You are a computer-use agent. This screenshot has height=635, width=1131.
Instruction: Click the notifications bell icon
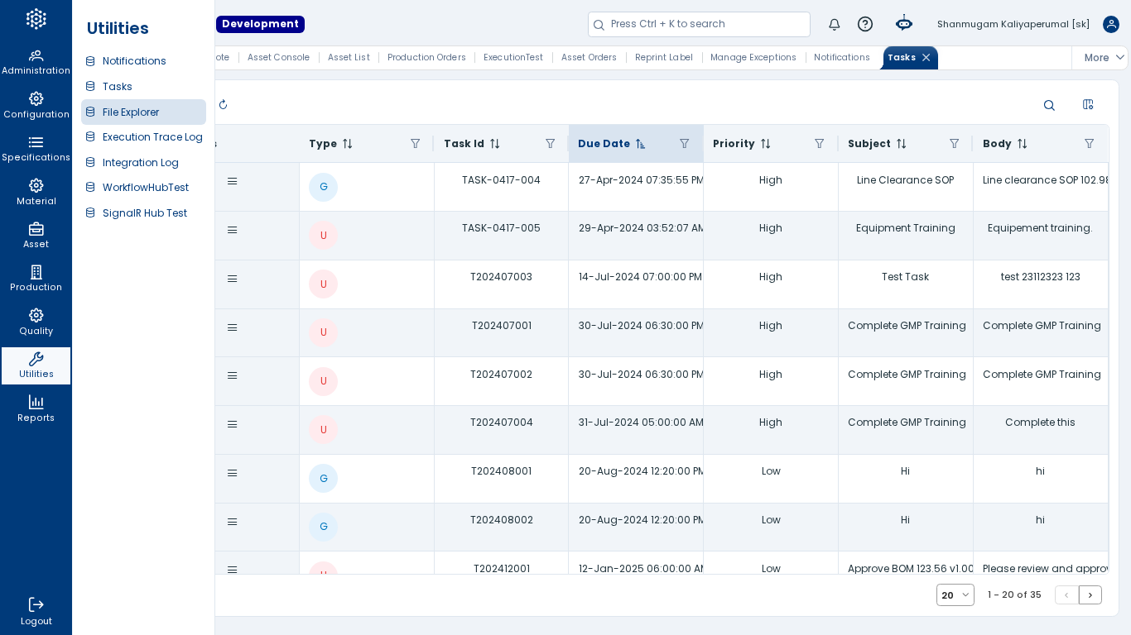[835, 25]
